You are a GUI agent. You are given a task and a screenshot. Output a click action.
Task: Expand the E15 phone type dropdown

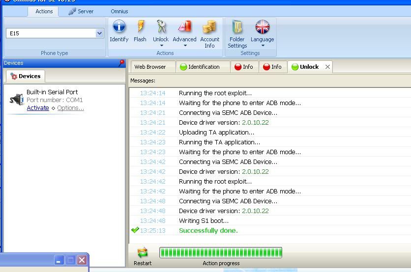(99, 33)
